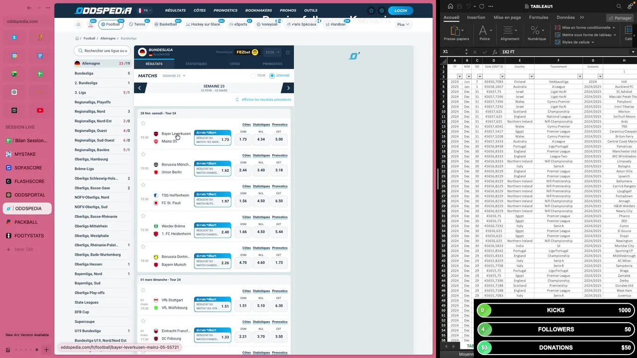The image size is (637, 358).
Task: Star the Borussia Dortmund vs Bayern Munich match
Action: tap(143, 247)
